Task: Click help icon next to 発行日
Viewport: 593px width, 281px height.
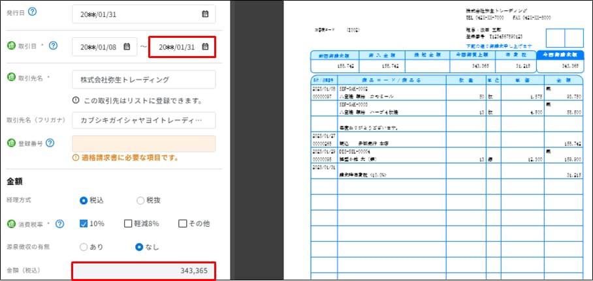Action: 33,13
